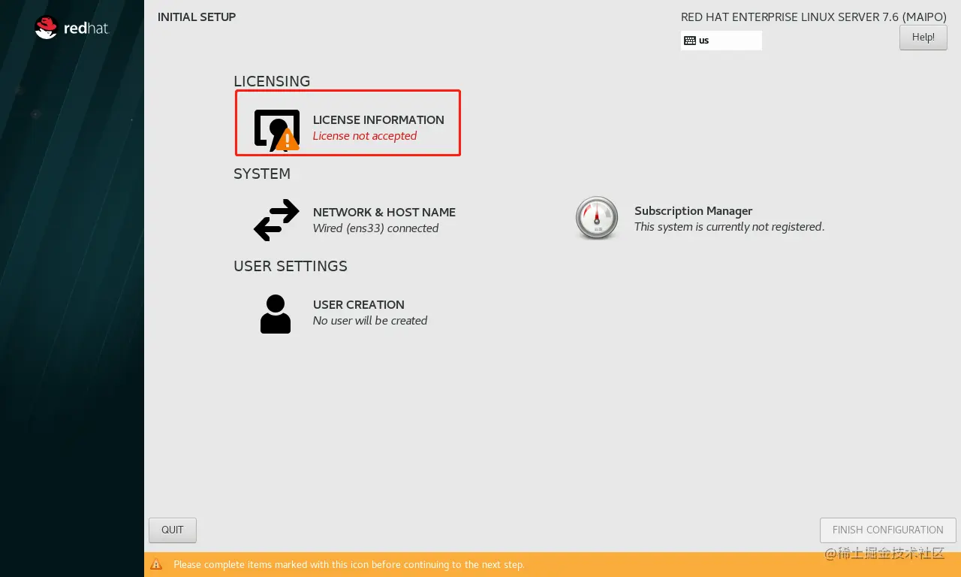The width and height of the screenshot is (961, 577).
Task: Open the License Information icon with warning
Action: 277,130
